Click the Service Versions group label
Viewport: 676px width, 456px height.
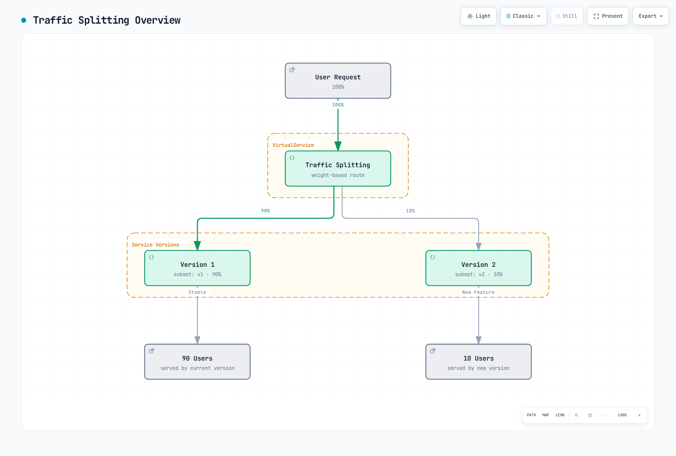pyautogui.click(x=155, y=244)
